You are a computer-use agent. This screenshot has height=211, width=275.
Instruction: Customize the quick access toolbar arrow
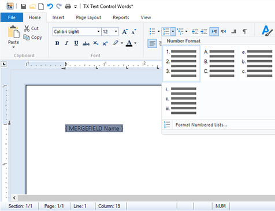pyautogui.click(x=75, y=7)
